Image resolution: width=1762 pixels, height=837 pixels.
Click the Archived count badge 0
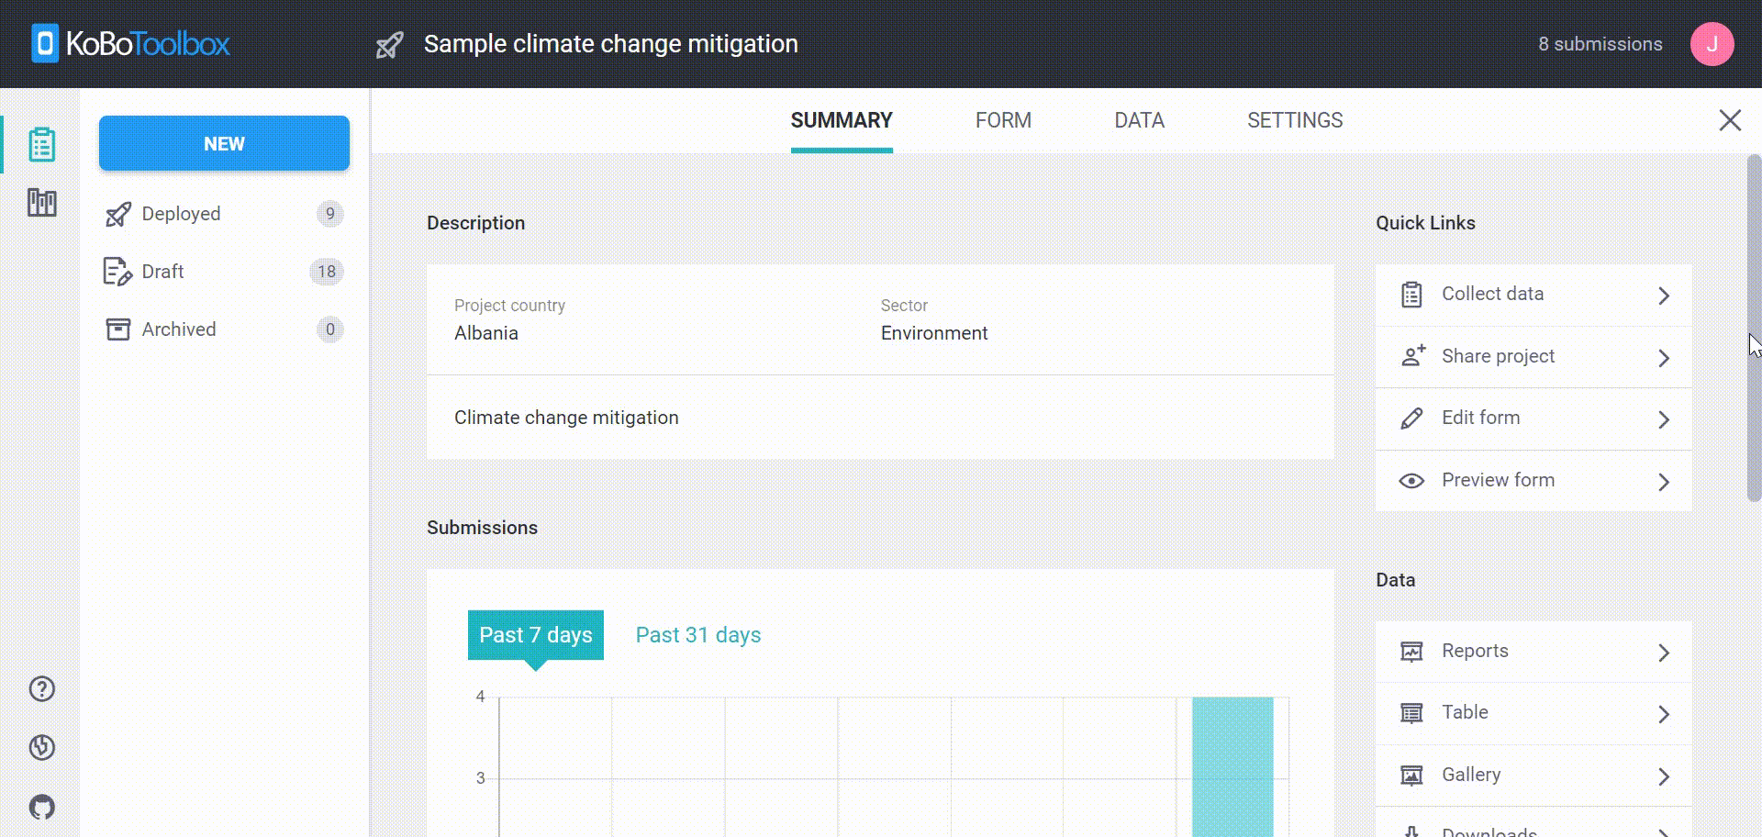click(x=330, y=329)
